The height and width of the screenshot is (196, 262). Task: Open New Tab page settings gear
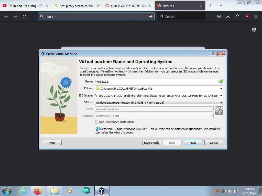coord(254,30)
